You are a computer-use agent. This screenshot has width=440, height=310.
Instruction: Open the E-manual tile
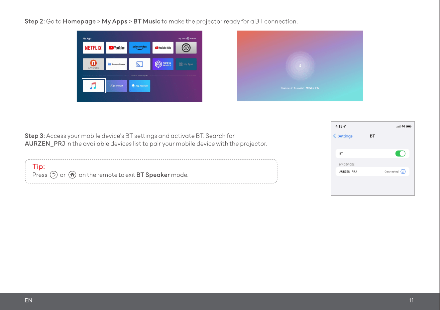[x=117, y=86]
